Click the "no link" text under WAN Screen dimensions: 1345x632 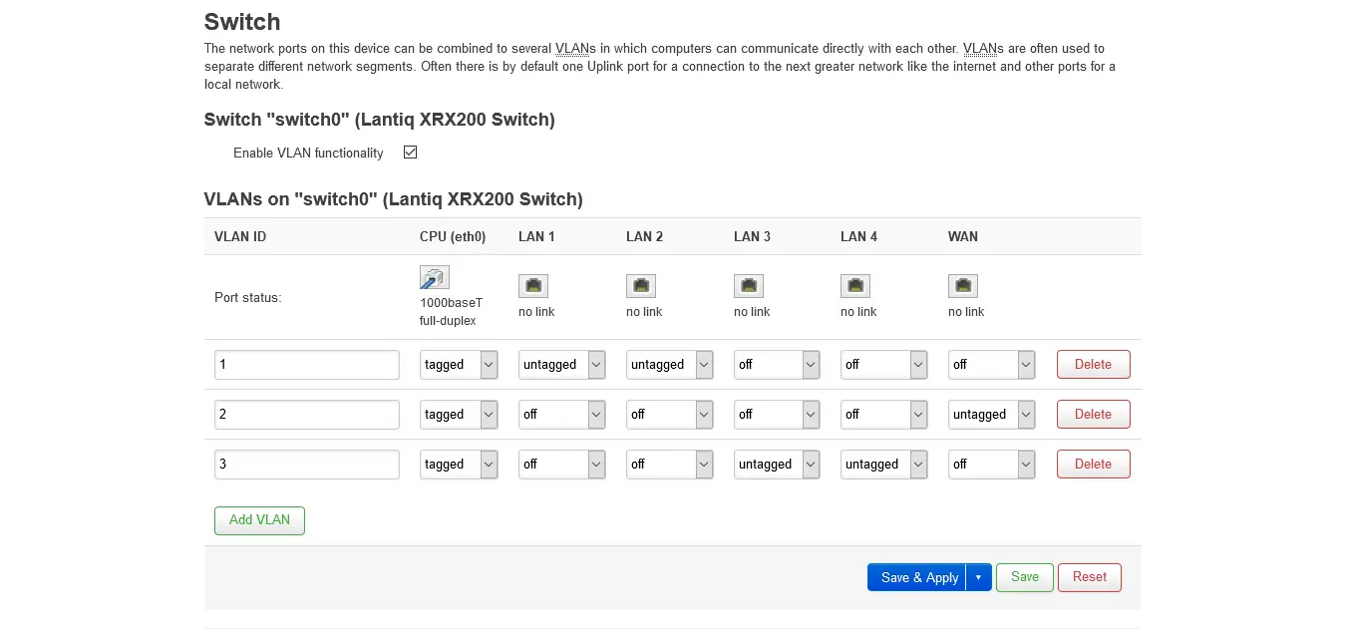pyautogui.click(x=966, y=312)
